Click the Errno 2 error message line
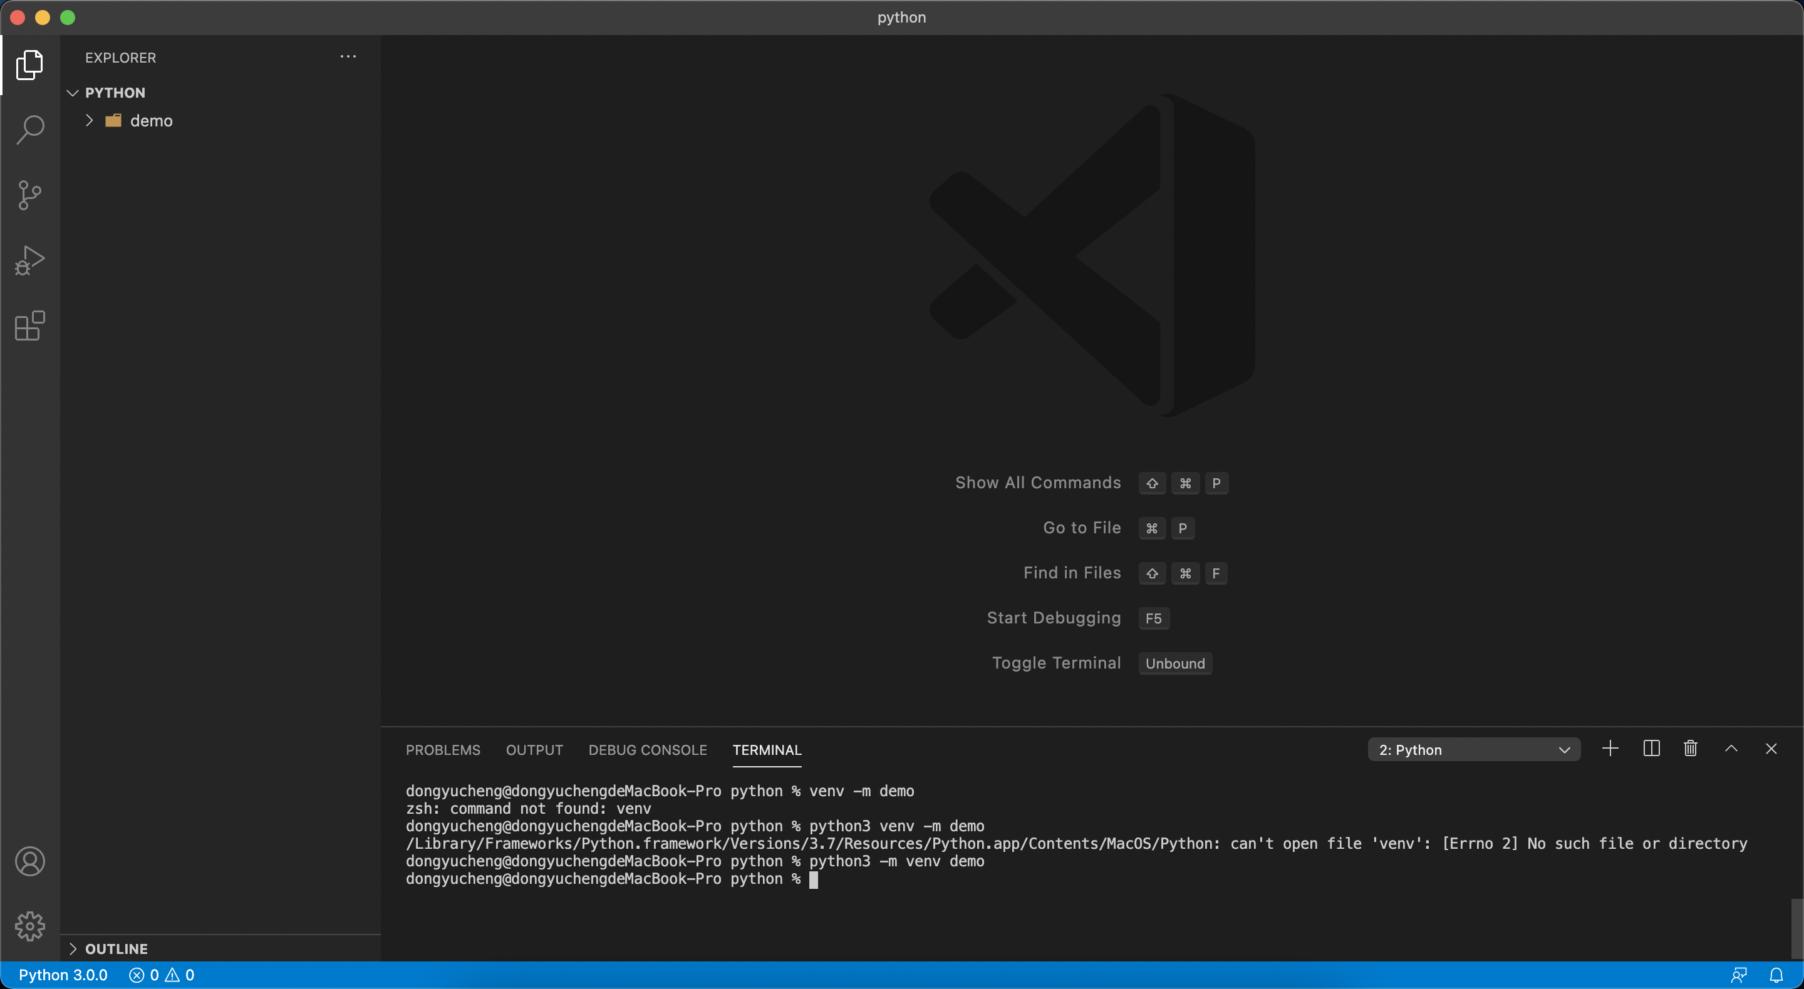This screenshot has height=989, width=1804. (x=1076, y=843)
